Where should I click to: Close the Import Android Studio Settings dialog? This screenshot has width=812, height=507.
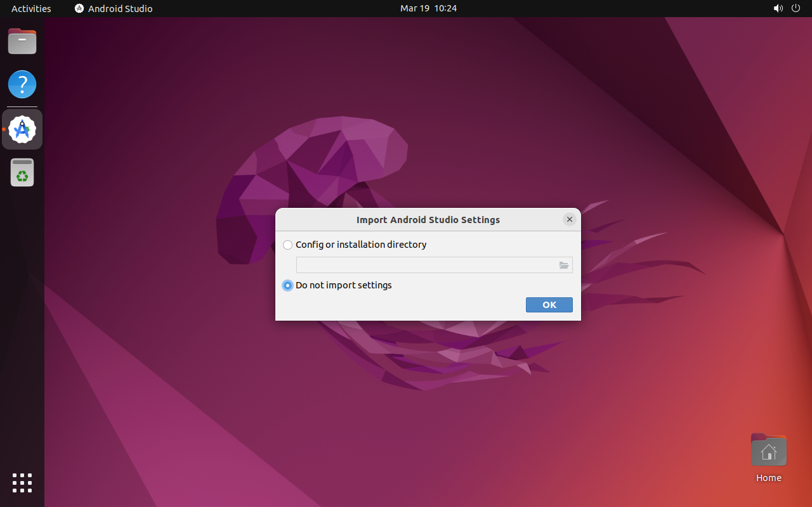click(570, 219)
